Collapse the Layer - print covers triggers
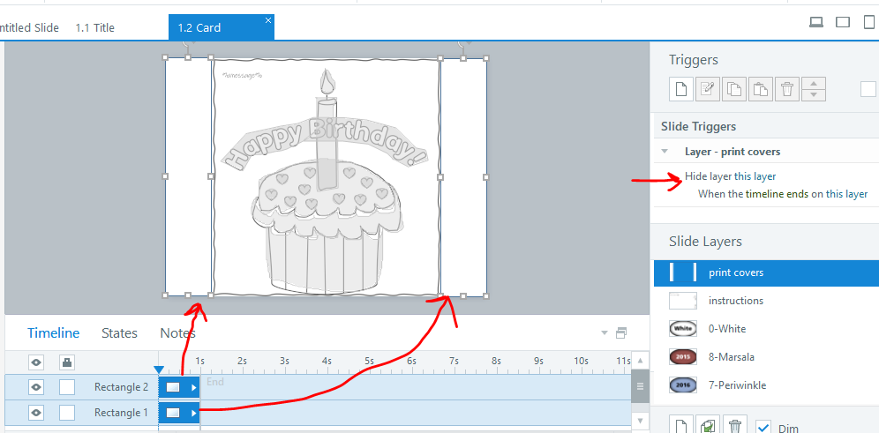Viewport: 879px width, 433px height. [665, 152]
